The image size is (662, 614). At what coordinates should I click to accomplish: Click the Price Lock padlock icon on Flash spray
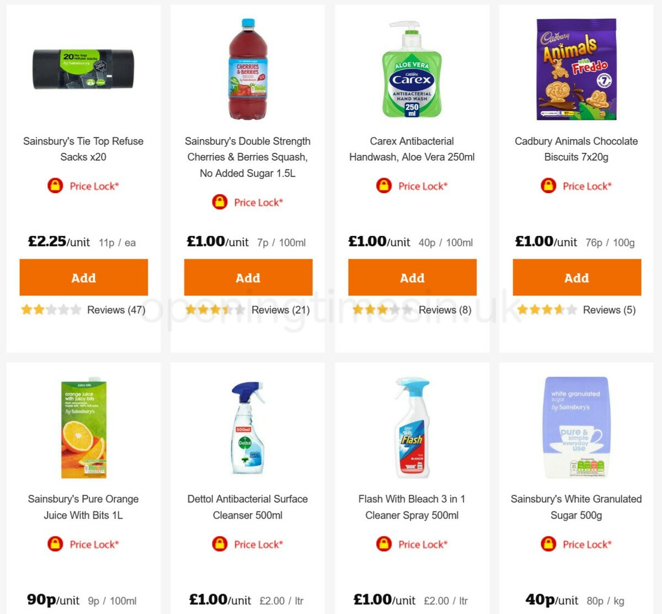pyautogui.click(x=385, y=544)
